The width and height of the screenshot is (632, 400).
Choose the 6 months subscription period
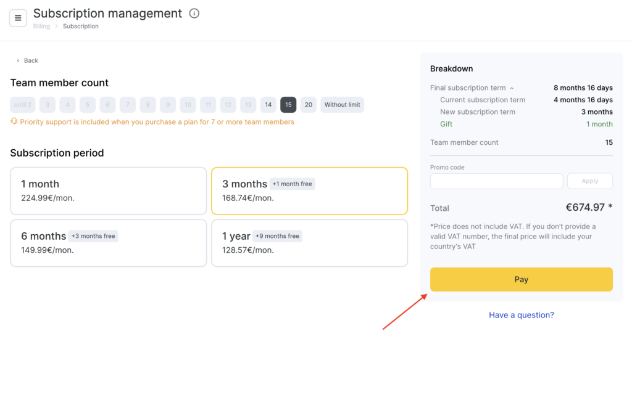[x=109, y=243]
